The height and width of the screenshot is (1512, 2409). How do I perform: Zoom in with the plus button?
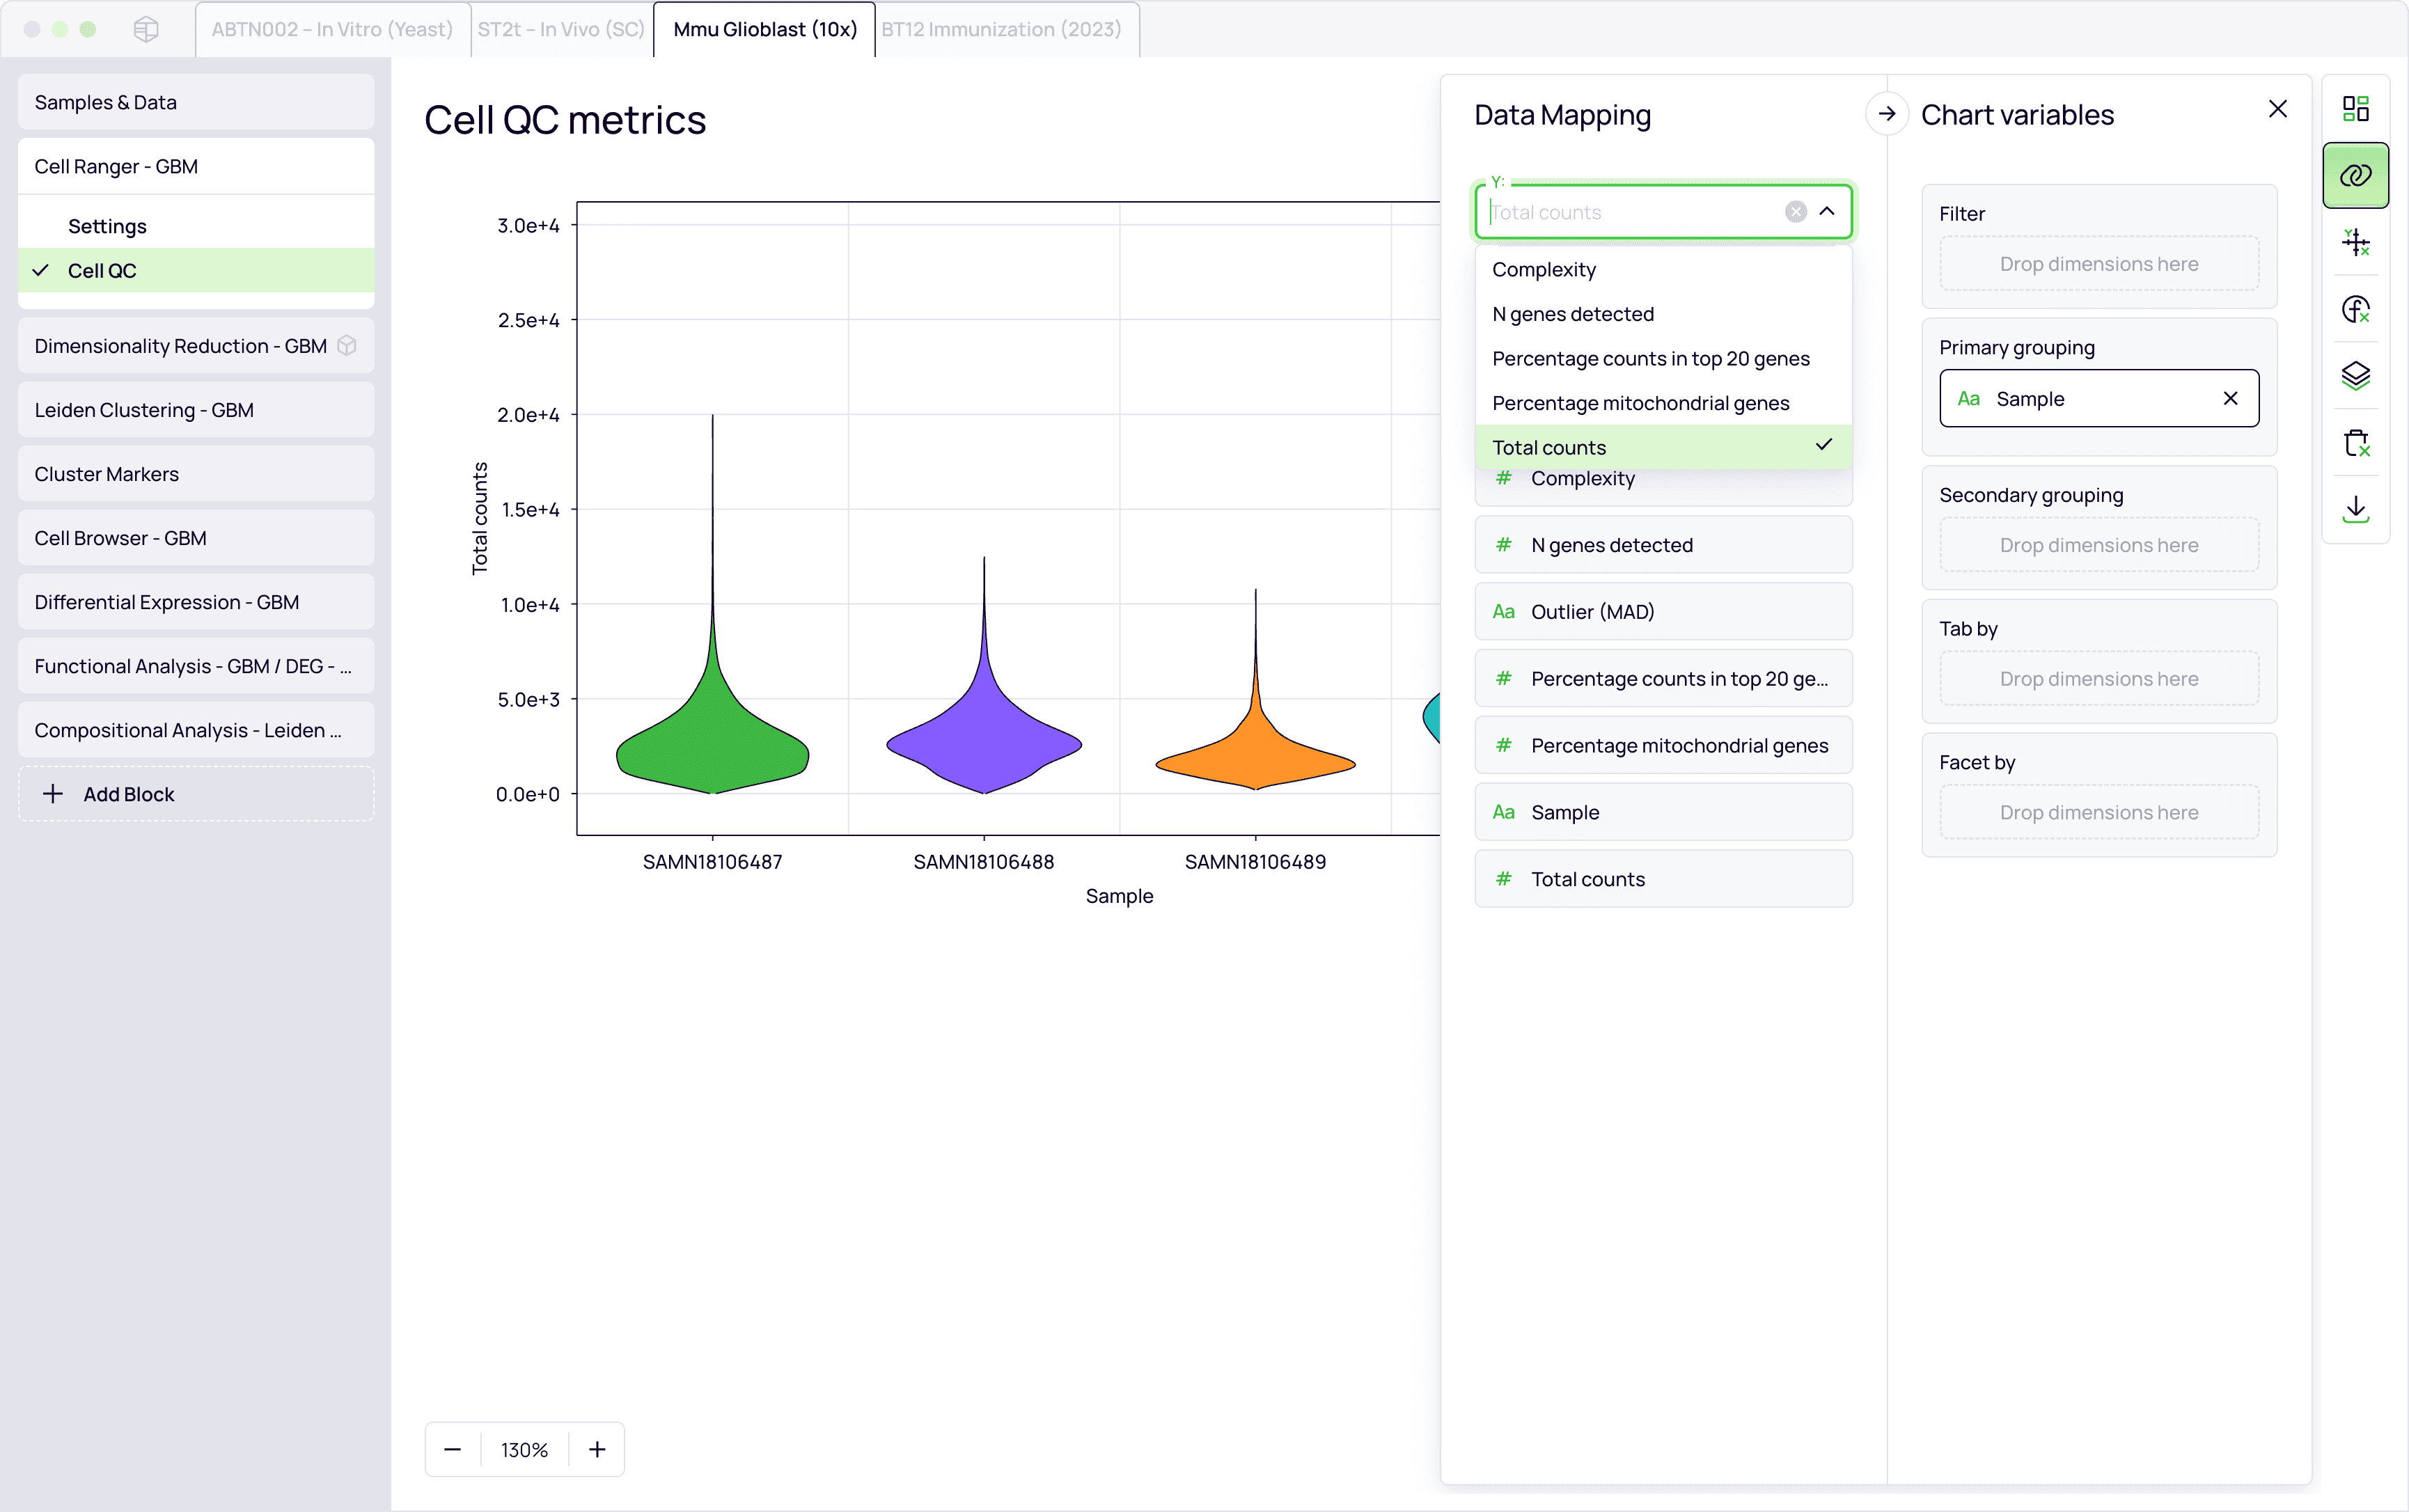coord(597,1449)
